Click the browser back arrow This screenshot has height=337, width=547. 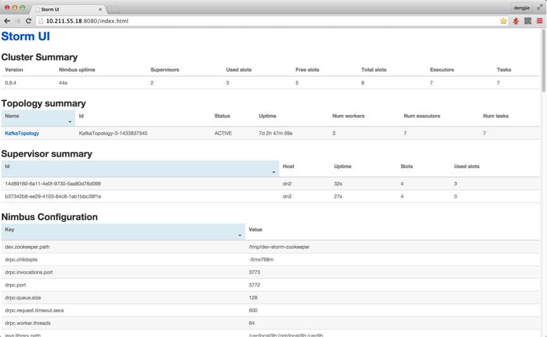[7, 21]
